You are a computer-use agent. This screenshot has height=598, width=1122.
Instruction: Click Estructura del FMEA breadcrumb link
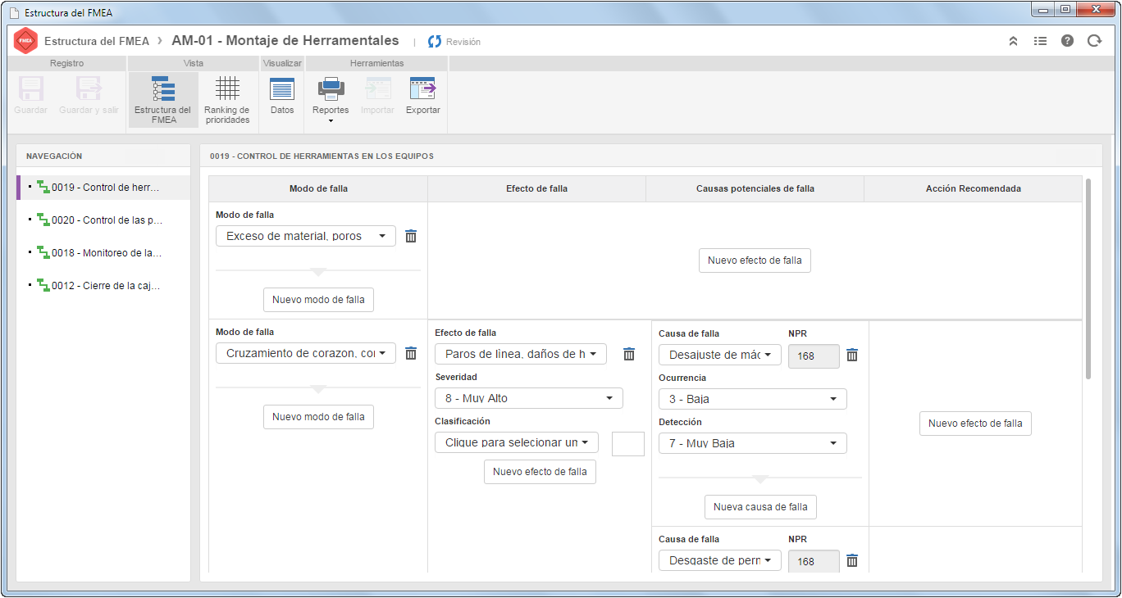tap(97, 41)
